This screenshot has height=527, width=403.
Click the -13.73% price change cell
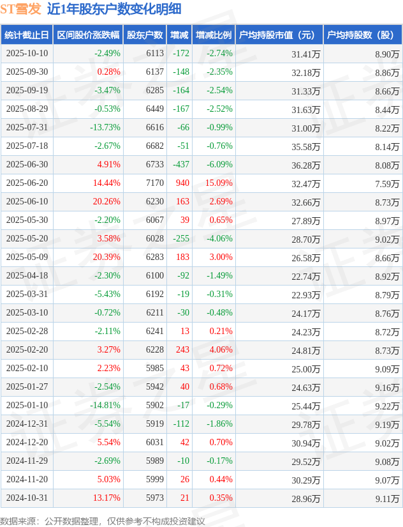click(105, 128)
